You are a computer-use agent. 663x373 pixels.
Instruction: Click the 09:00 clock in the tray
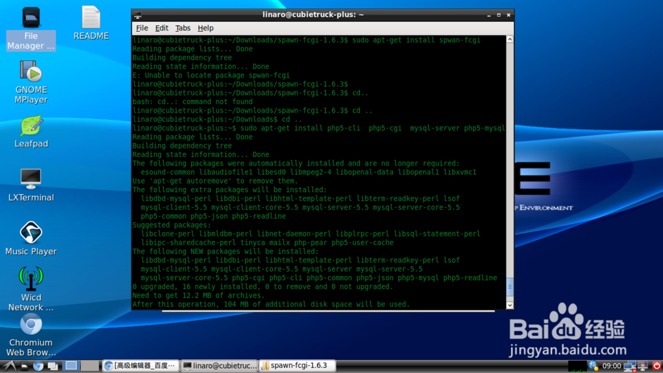tap(611, 366)
